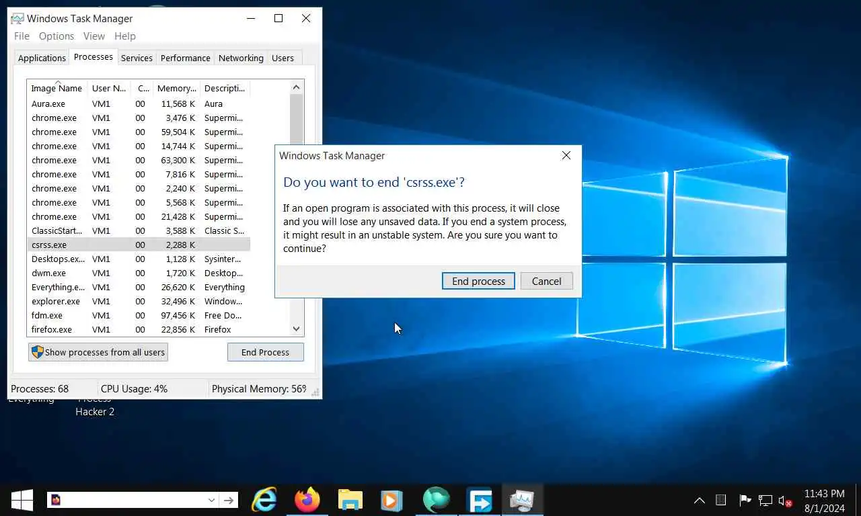This screenshot has height=516, width=861.
Task: Open the View menu
Action: (x=94, y=36)
